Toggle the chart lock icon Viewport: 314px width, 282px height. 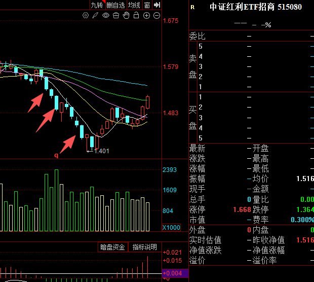(136, 15)
